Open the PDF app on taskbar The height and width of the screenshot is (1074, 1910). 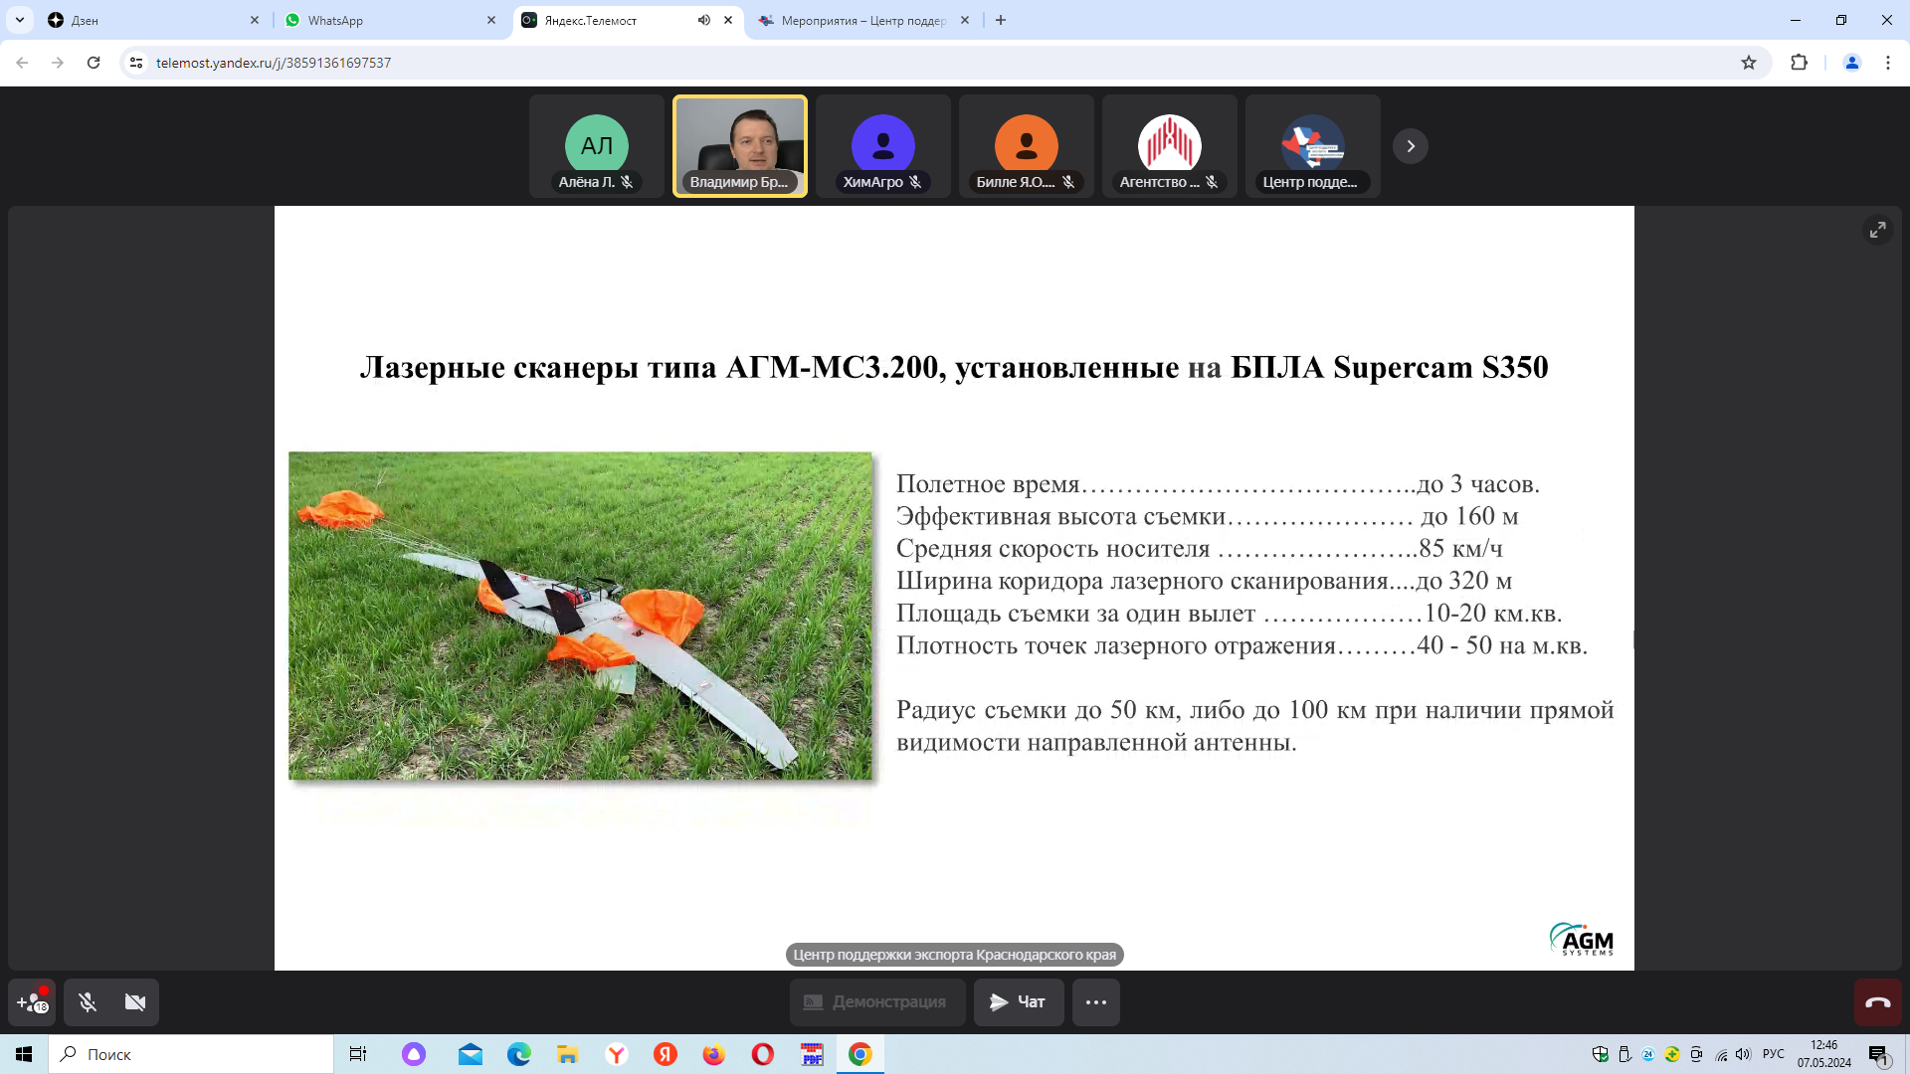pos(813,1054)
